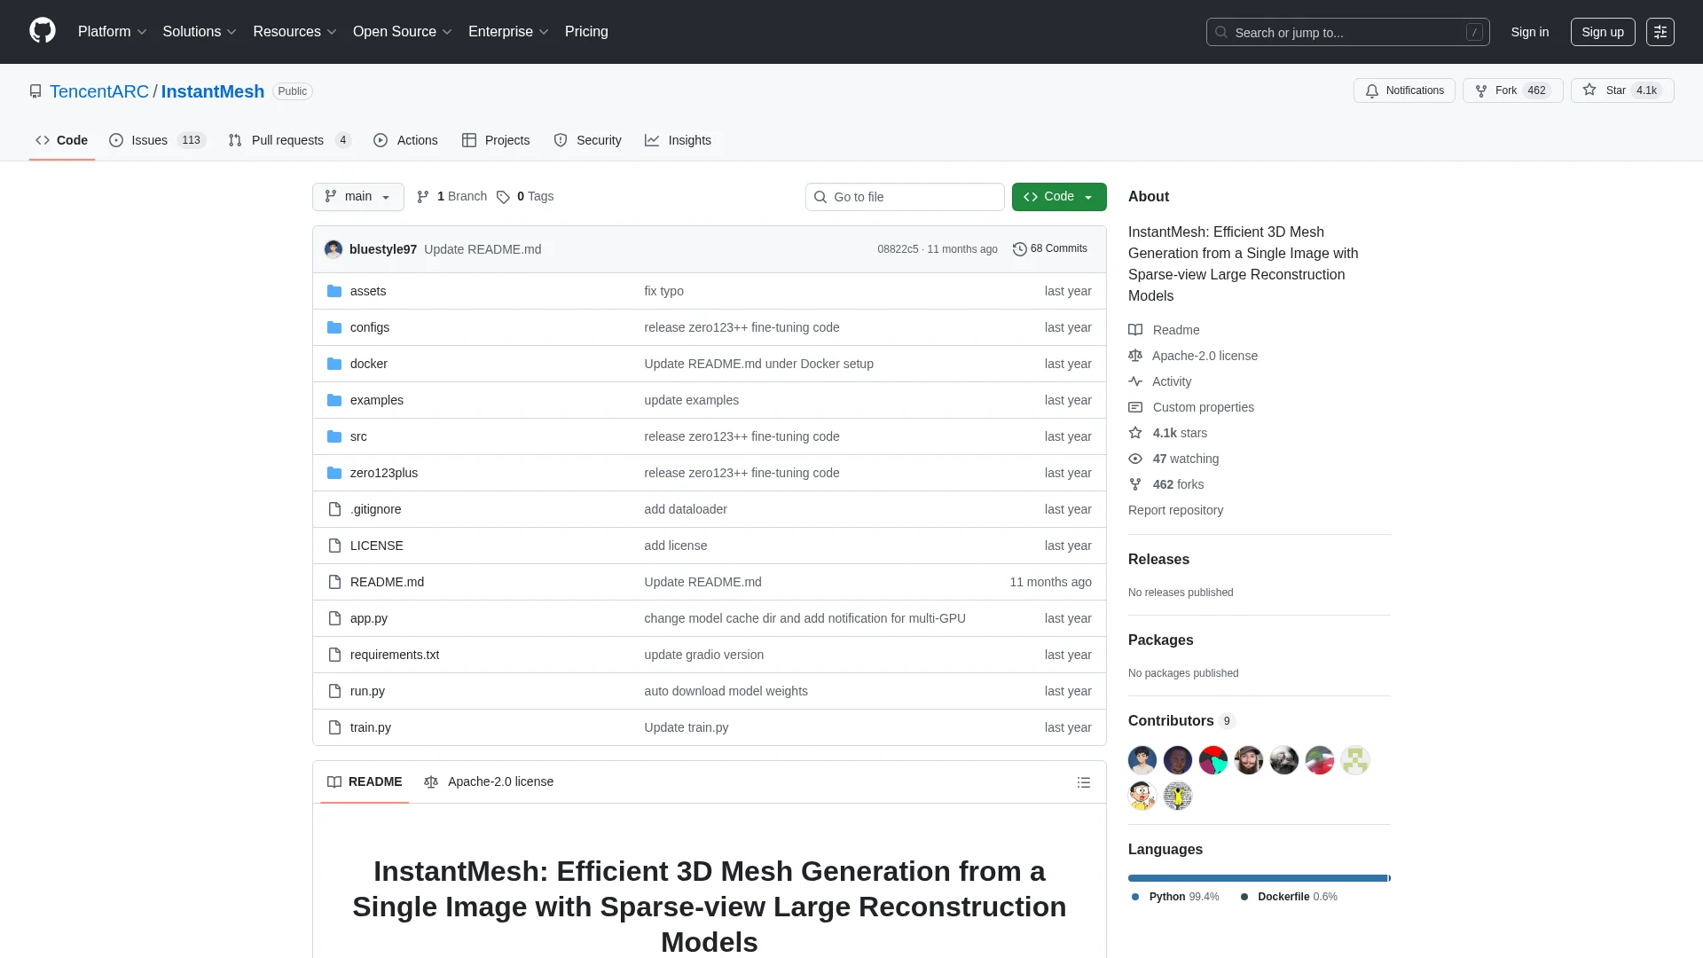
Task: Click Sign up button
Action: click(x=1602, y=32)
